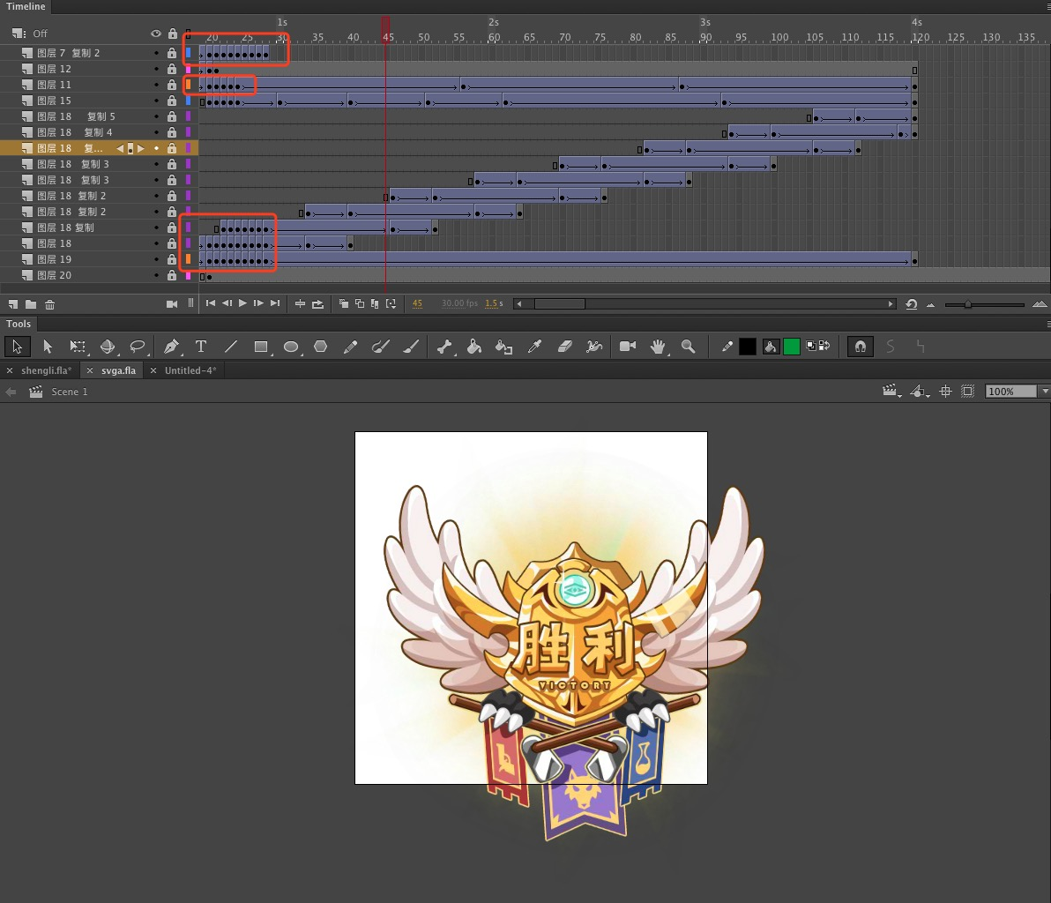Select the Lasso tool

(x=138, y=347)
